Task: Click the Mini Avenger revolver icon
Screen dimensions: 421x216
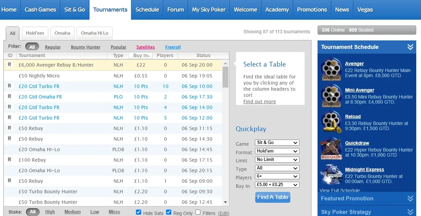Action: coord(331,96)
